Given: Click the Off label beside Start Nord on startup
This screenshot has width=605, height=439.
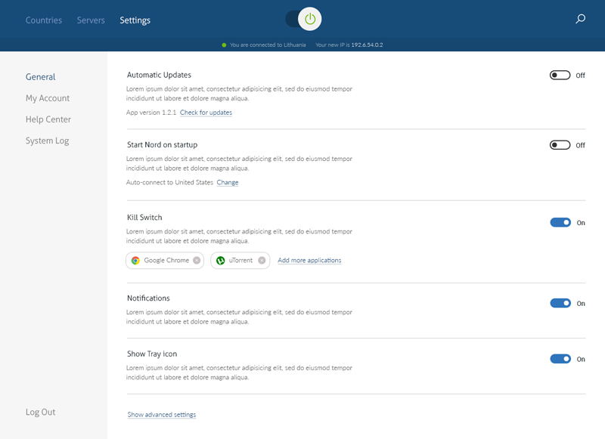Looking at the screenshot, I should [580, 145].
